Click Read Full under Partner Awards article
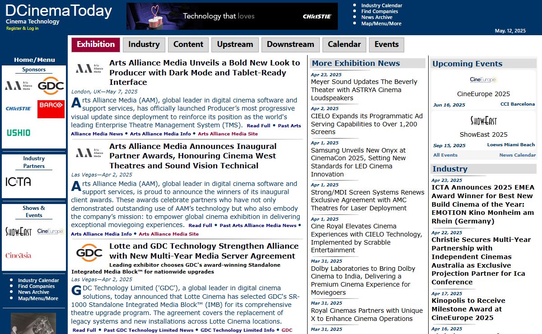542x334 pixels. 200,225
